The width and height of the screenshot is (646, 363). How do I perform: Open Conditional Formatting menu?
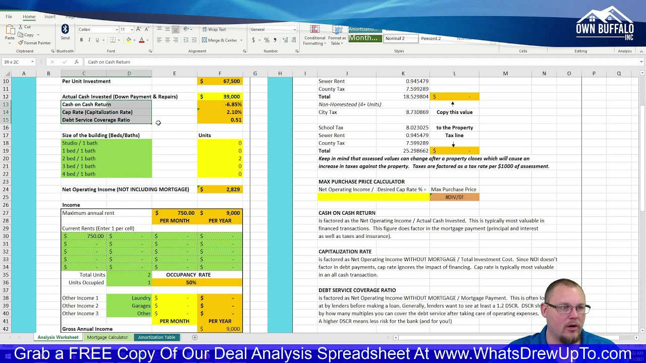315,35
